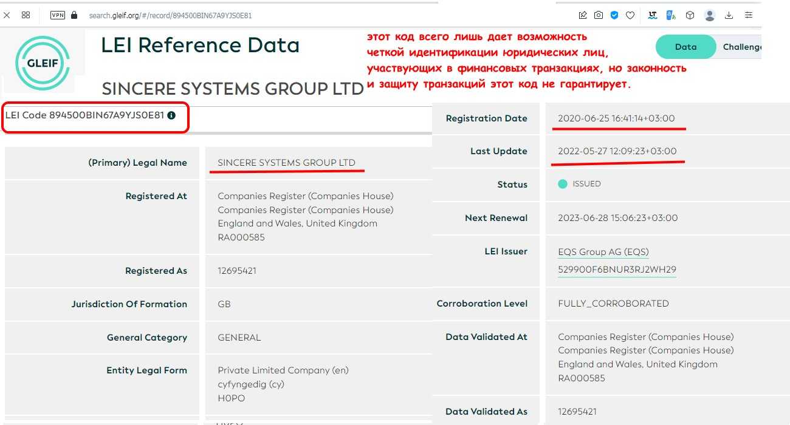790x425 pixels.
Task: Click the site security padlock icon
Action: 74,15
